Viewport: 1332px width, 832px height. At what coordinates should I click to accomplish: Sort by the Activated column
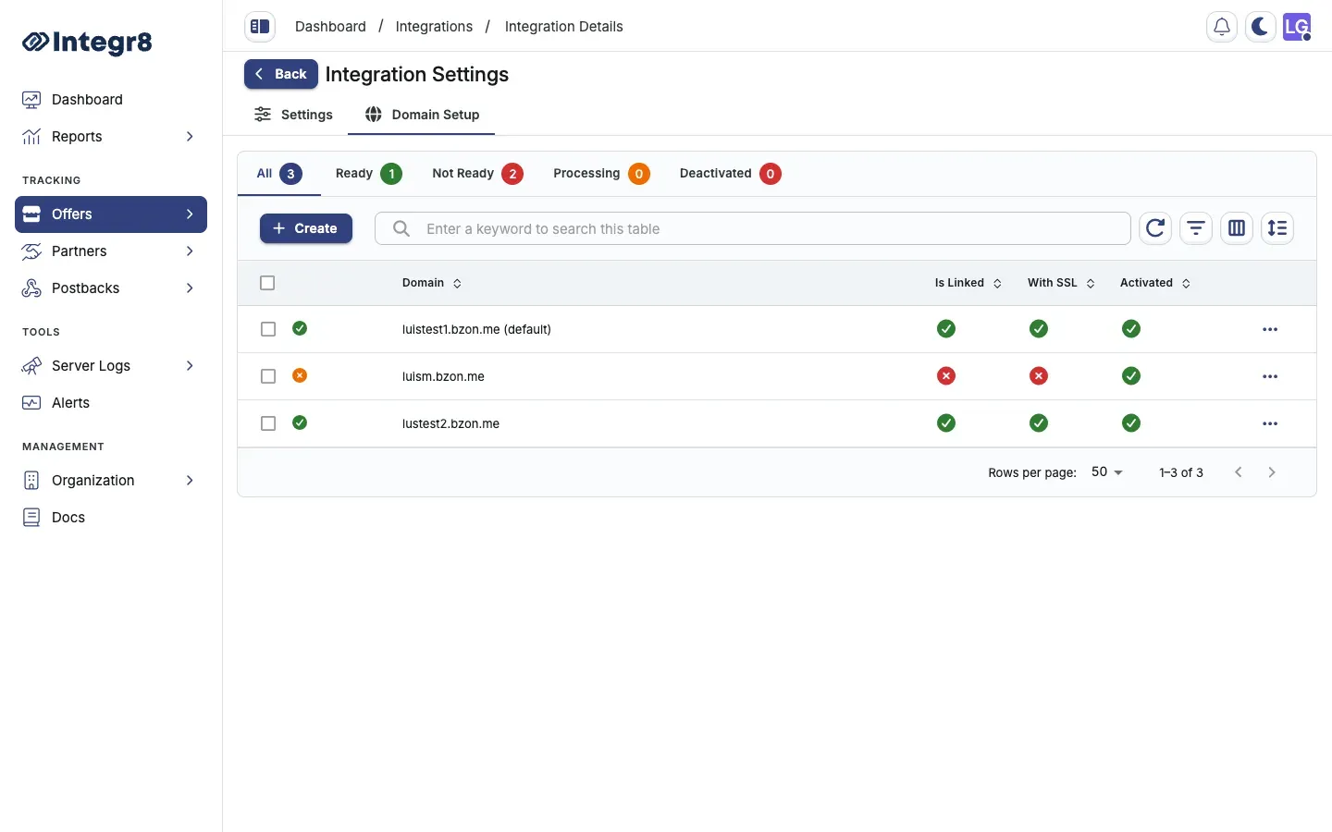pos(1155,283)
